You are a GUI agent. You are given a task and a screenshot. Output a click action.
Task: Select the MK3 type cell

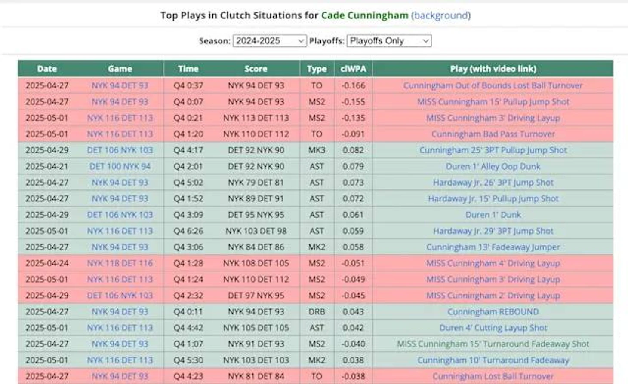(x=317, y=150)
